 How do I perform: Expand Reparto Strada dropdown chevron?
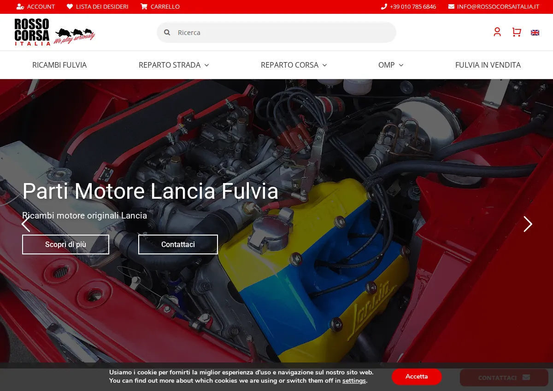(206, 65)
